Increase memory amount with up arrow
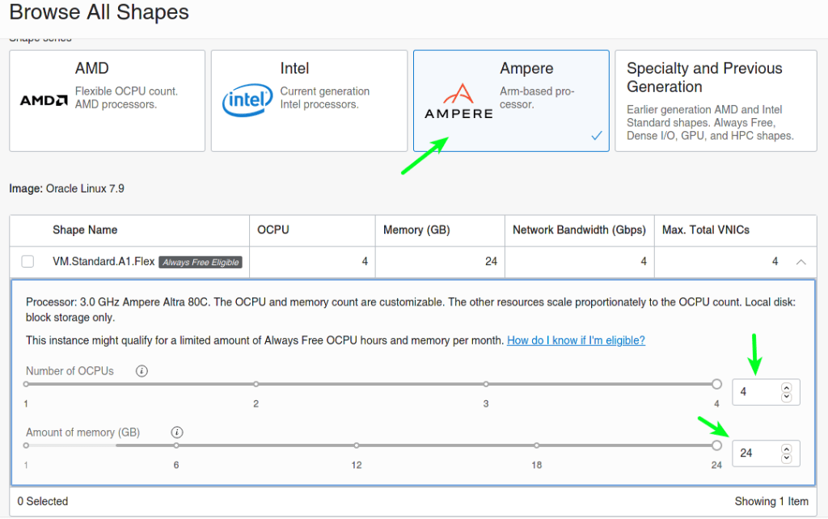Screen dimensions: 828x519 [787, 449]
